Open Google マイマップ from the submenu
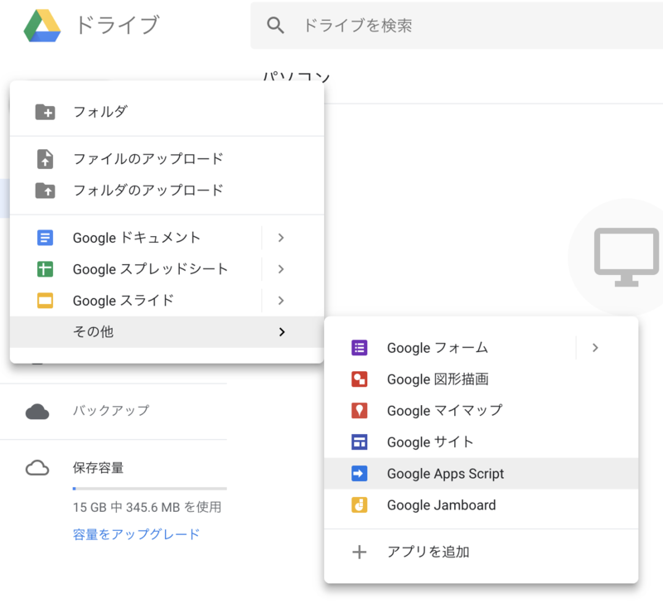The height and width of the screenshot is (608, 663). point(444,411)
